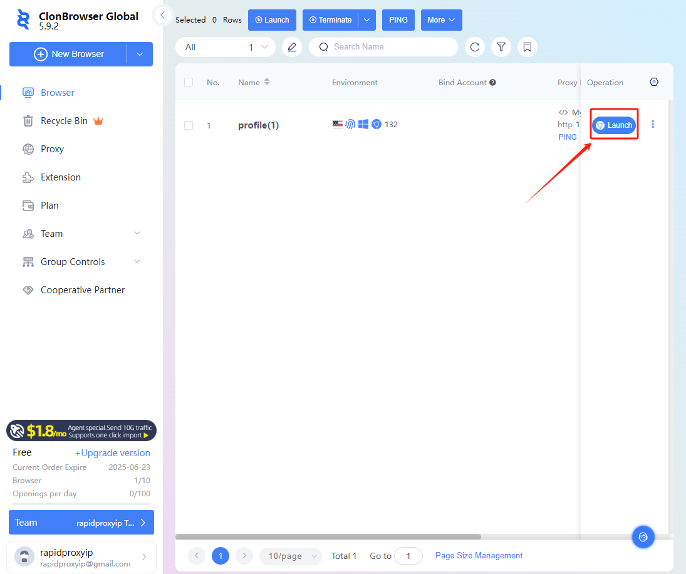Viewport: 686px width, 574px height.
Task: Click the +Upgrade version link
Action: pos(112,453)
